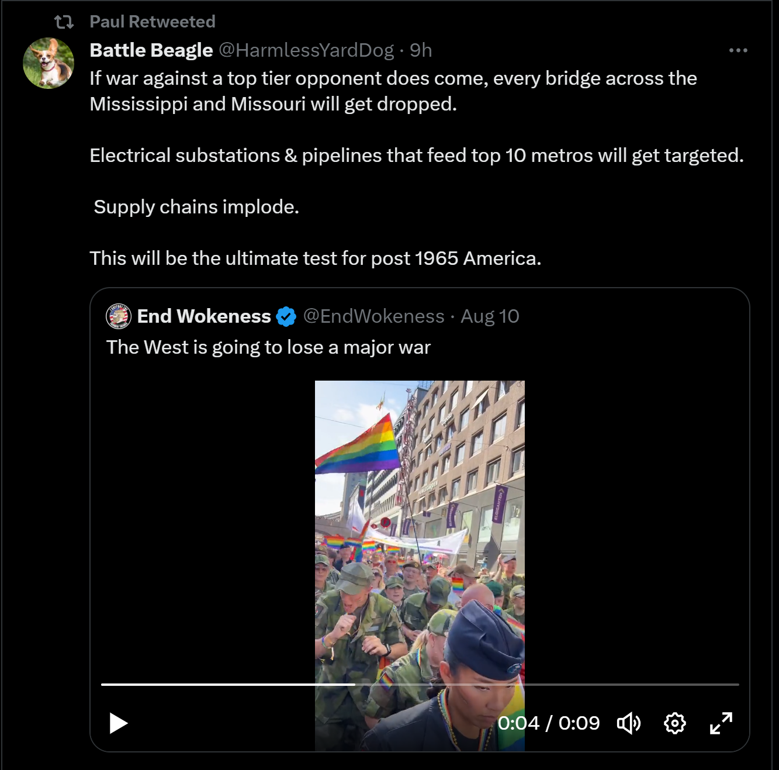Click the pride parade video frame

420,526
